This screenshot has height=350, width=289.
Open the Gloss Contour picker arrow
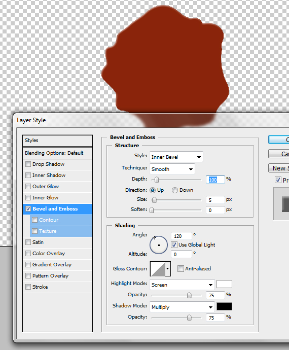[x=168, y=269]
